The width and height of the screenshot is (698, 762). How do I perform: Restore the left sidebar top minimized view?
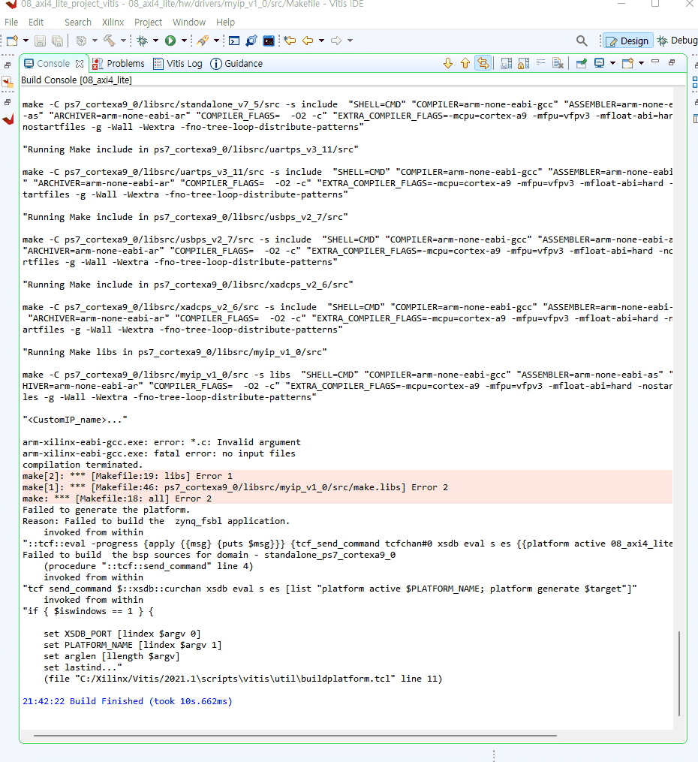(x=8, y=65)
